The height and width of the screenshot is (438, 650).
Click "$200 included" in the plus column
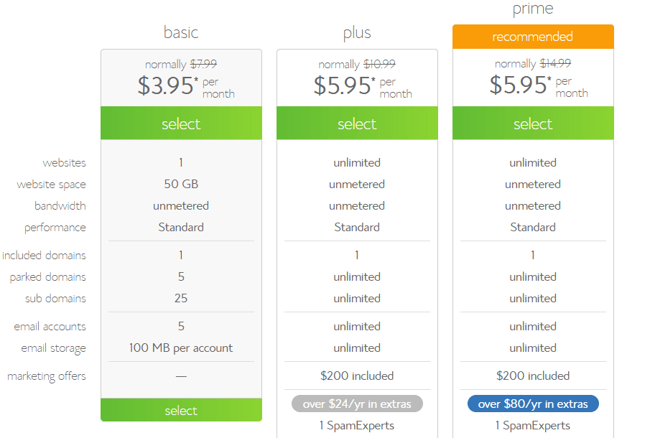[357, 376]
